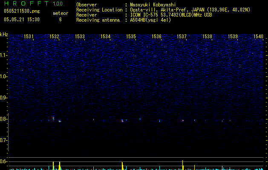Click the 0.7 kHz frequency label
268x170 pixels.
click(x=3, y=140)
